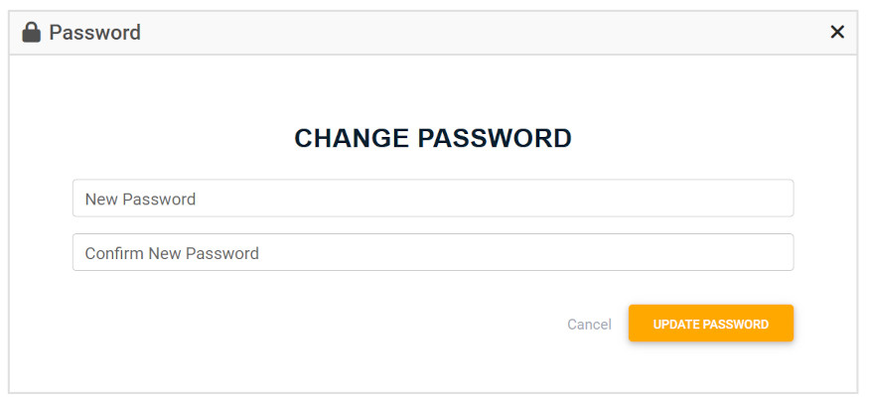Abort the password change via Cancel

pos(589,325)
